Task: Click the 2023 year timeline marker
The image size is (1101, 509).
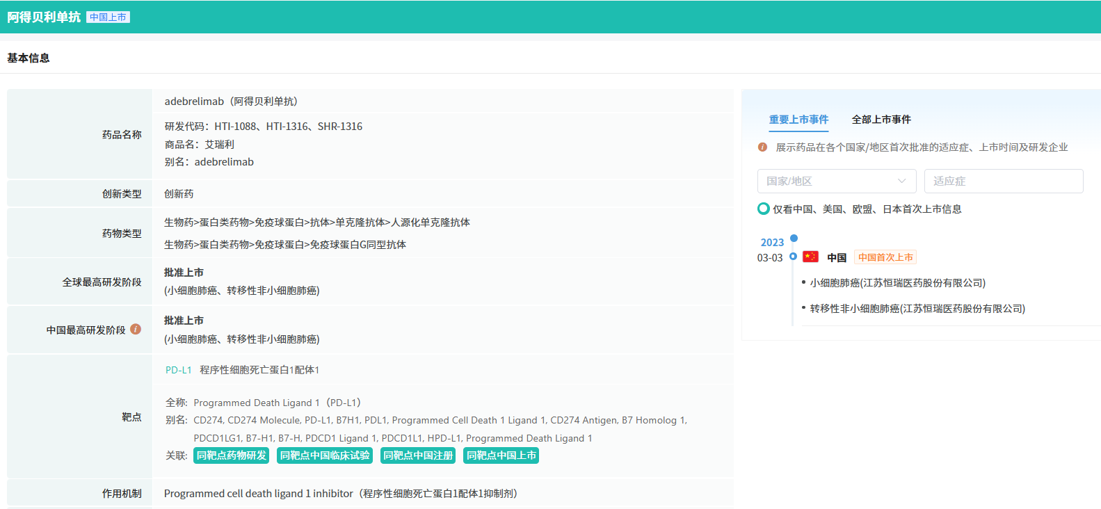Action: pyautogui.click(x=794, y=239)
